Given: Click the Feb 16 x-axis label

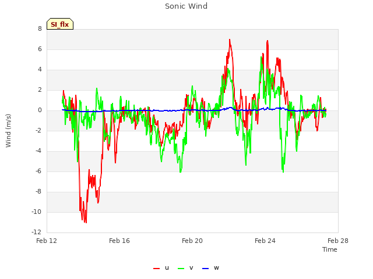Looking at the screenshot, I should click(119, 241).
